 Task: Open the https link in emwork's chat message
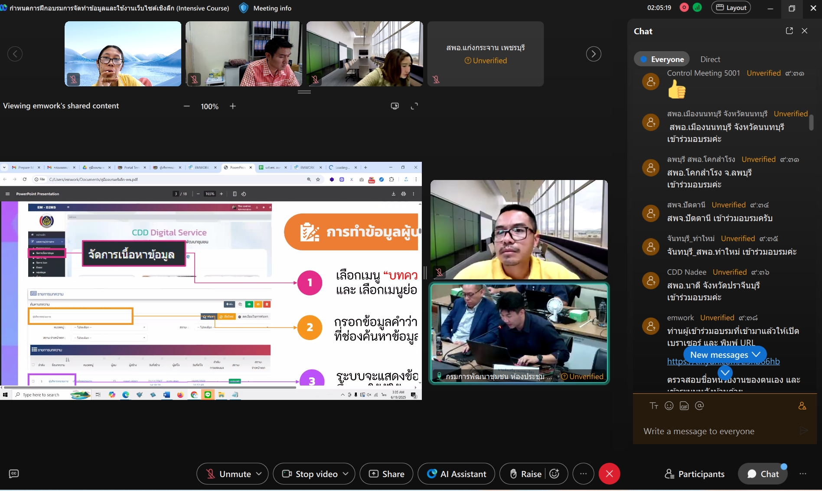point(723,361)
